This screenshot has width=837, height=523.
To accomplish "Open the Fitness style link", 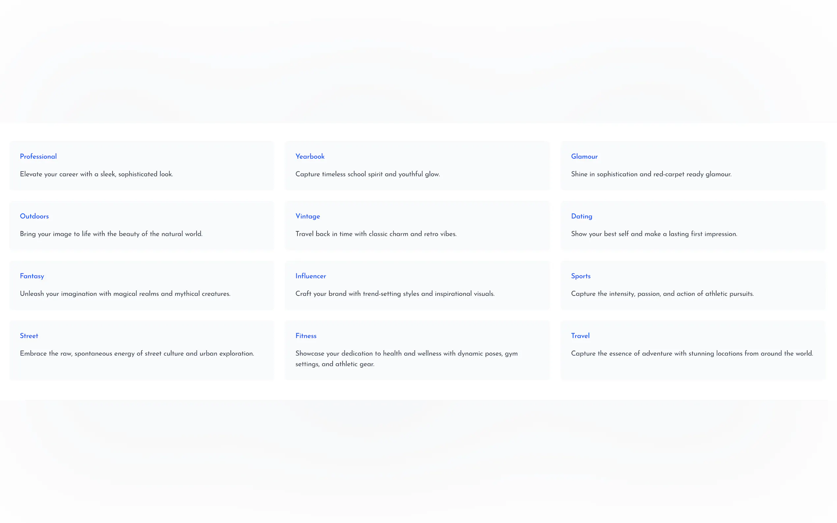I will click(306, 336).
